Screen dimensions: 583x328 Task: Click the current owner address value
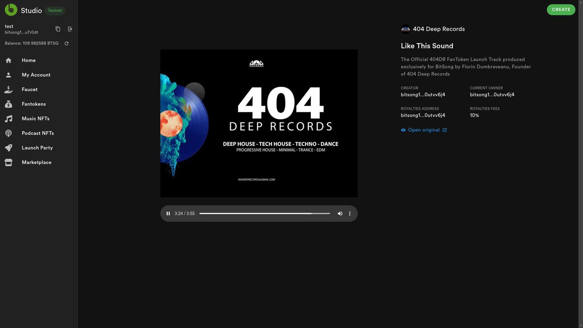pyautogui.click(x=492, y=95)
